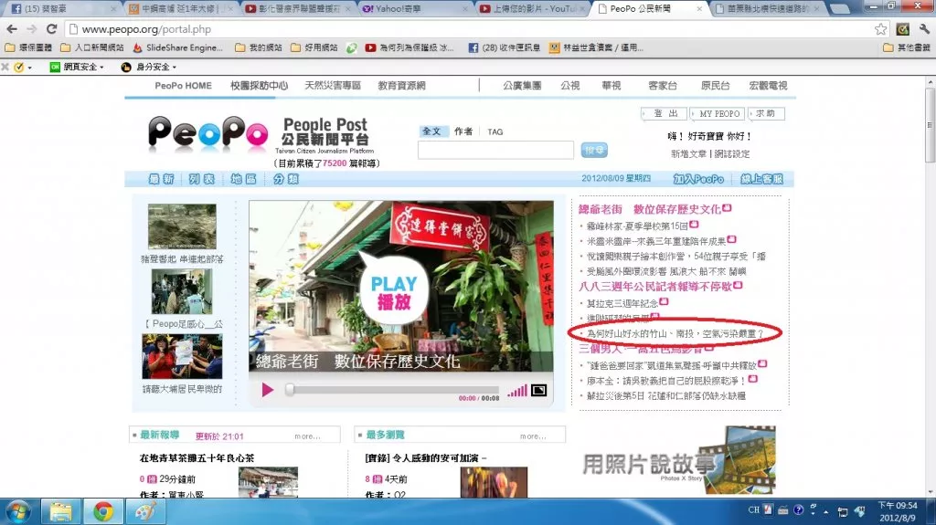Screen dimensions: 936x525
Task: Click the 新增文章 link
Action: tap(689, 154)
